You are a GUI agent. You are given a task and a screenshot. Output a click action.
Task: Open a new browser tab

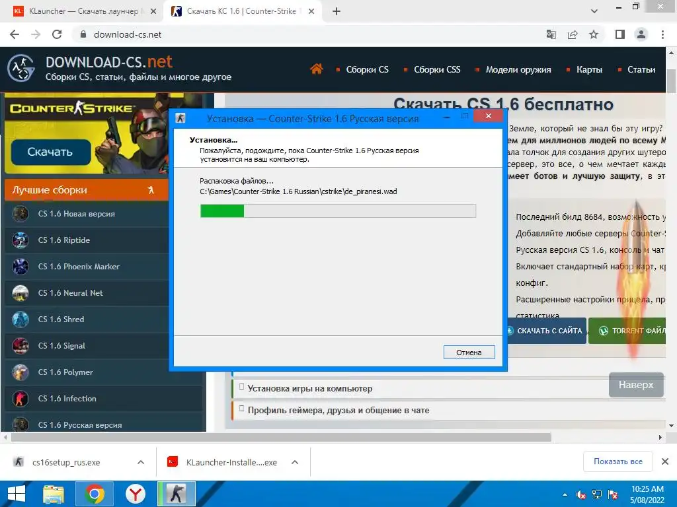pos(337,11)
